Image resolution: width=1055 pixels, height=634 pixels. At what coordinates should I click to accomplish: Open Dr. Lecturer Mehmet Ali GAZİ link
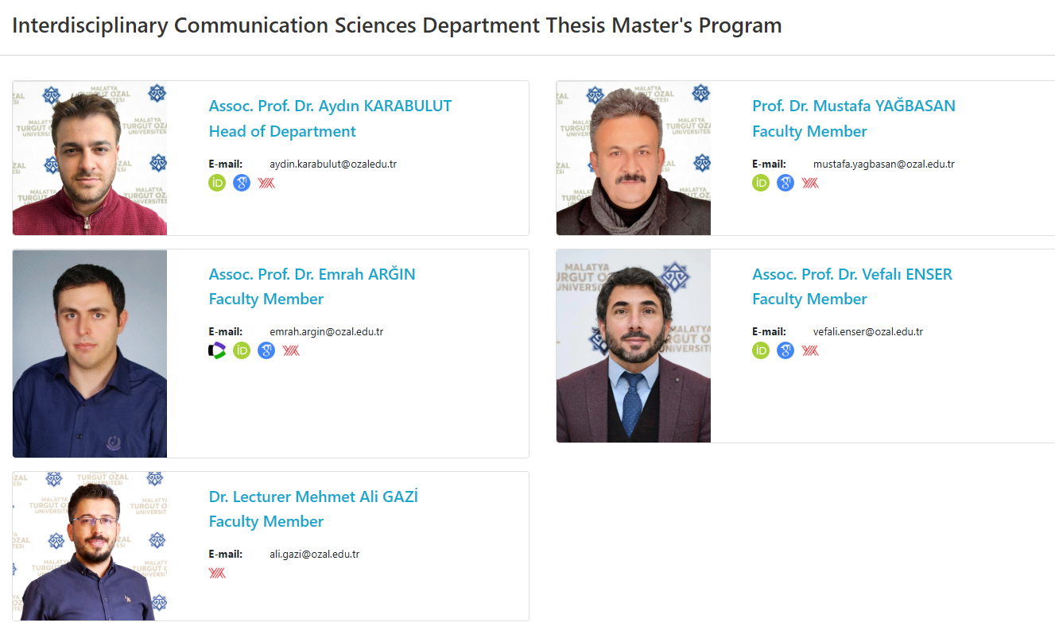coord(313,497)
